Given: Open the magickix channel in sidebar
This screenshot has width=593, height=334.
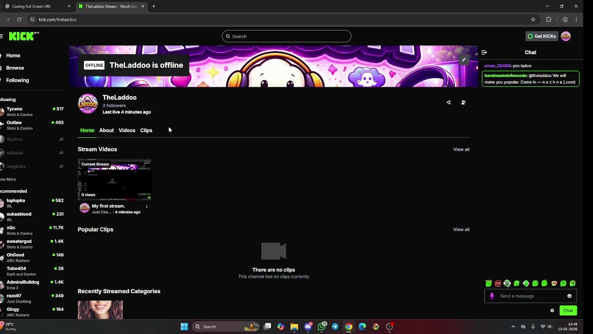Looking at the screenshot, I should [32, 166].
